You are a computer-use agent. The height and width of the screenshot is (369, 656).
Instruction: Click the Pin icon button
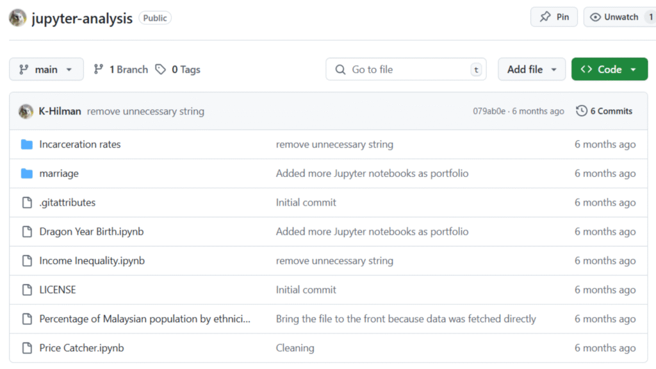pyautogui.click(x=554, y=17)
